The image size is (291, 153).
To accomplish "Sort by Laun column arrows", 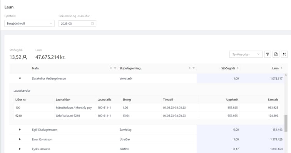I will click(x=281, y=68).
